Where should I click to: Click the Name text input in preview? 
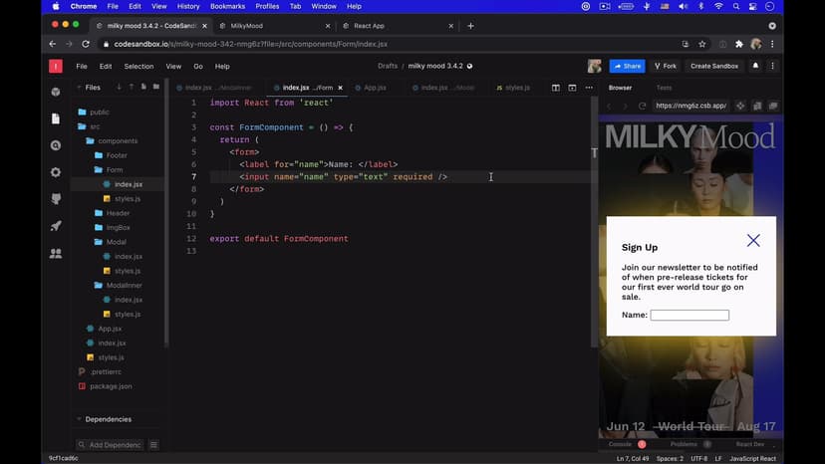[689, 315]
